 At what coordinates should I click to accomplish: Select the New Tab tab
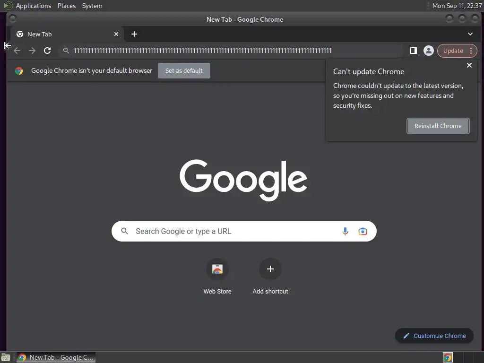(67, 34)
